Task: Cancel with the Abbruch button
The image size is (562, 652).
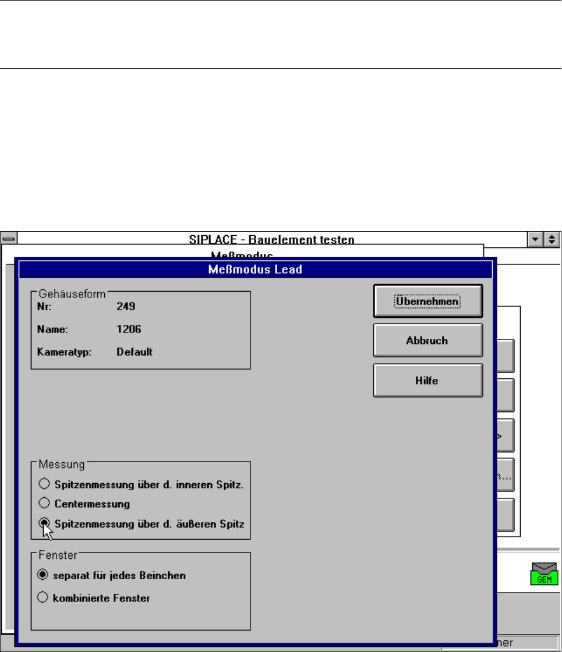Action: pyautogui.click(x=427, y=341)
